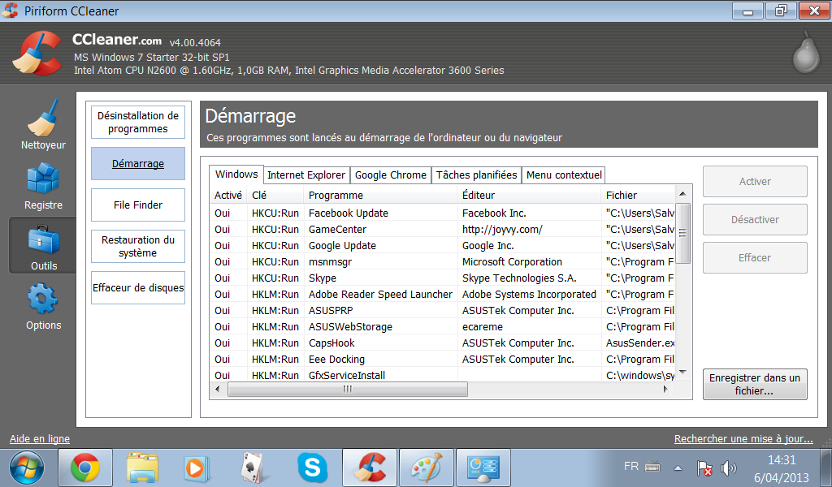
Task: Select the ASUSWebStorage entry
Action: click(443, 327)
